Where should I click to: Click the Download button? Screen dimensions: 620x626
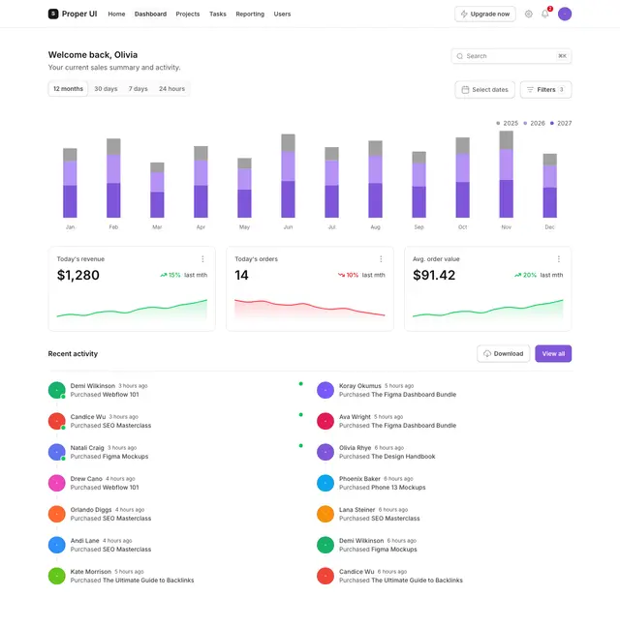coord(504,354)
